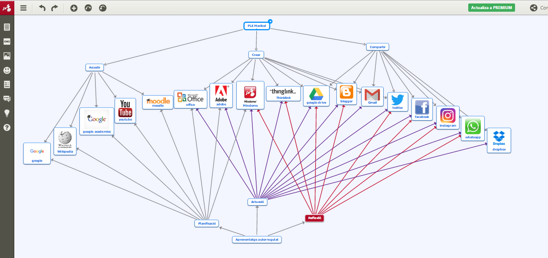This screenshot has height=258, width=548.
Task: Select the blogger node
Action: 346,94
